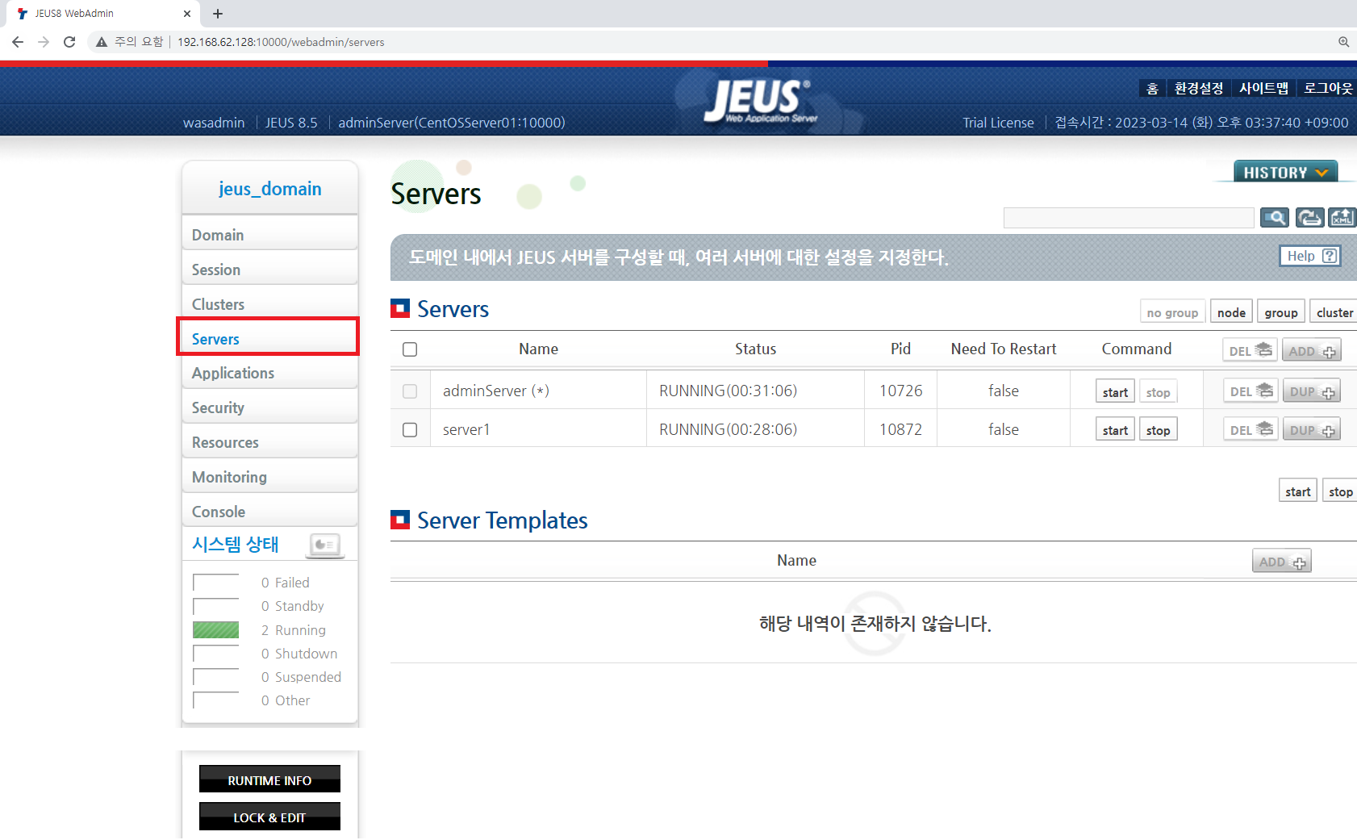Click DEL button for server1 row

[1251, 430]
